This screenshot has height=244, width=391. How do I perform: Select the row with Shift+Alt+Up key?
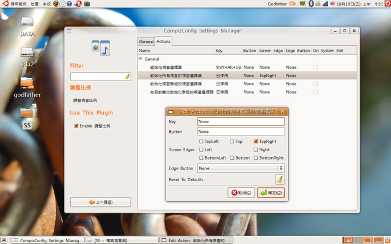pos(247,67)
